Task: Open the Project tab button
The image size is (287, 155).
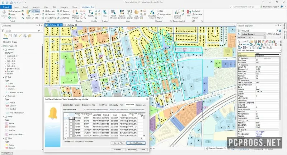Action: coord(6,7)
